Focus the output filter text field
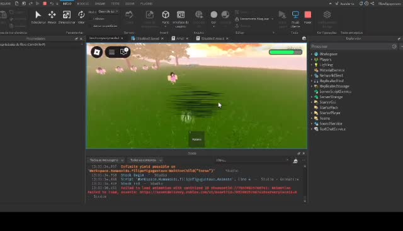This screenshot has width=403, height=231. point(252,160)
